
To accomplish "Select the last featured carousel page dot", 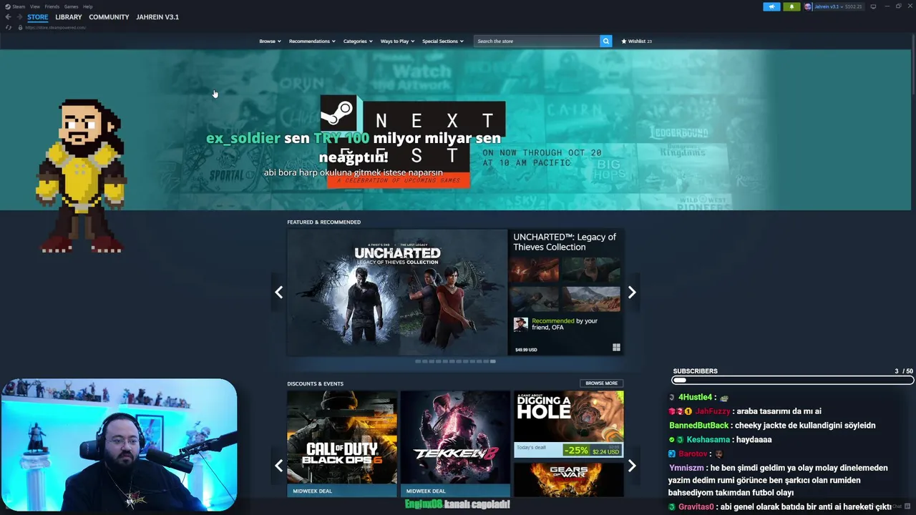I will pos(492,361).
